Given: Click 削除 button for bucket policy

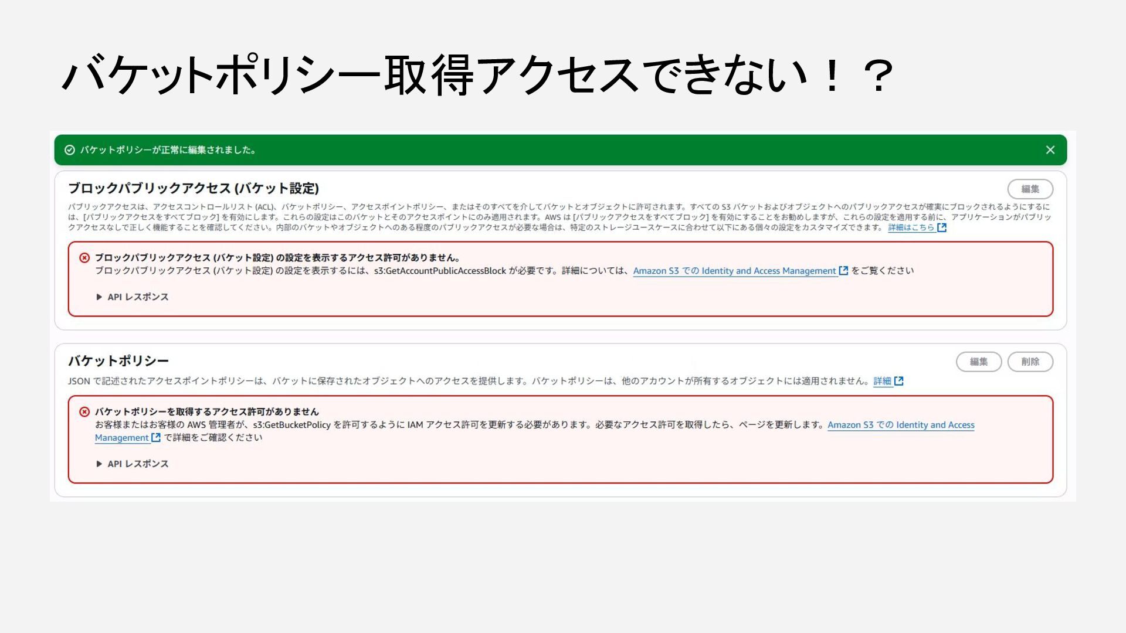Looking at the screenshot, I should [x=1030, y=362].
